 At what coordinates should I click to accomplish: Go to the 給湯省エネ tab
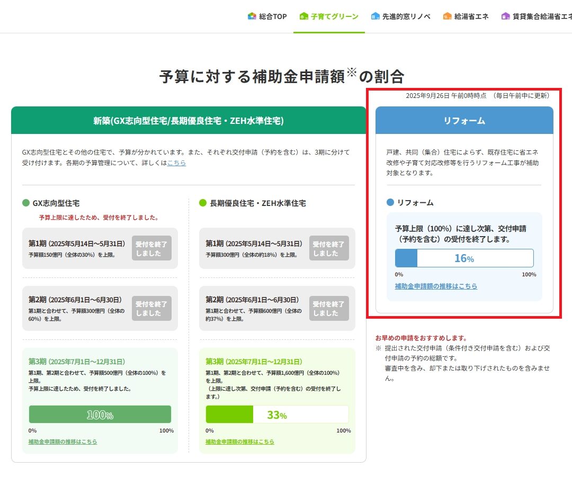point(471,16)
